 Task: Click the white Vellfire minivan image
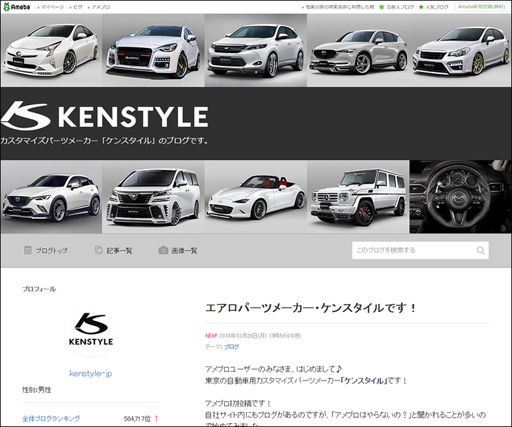click(154, 197)
